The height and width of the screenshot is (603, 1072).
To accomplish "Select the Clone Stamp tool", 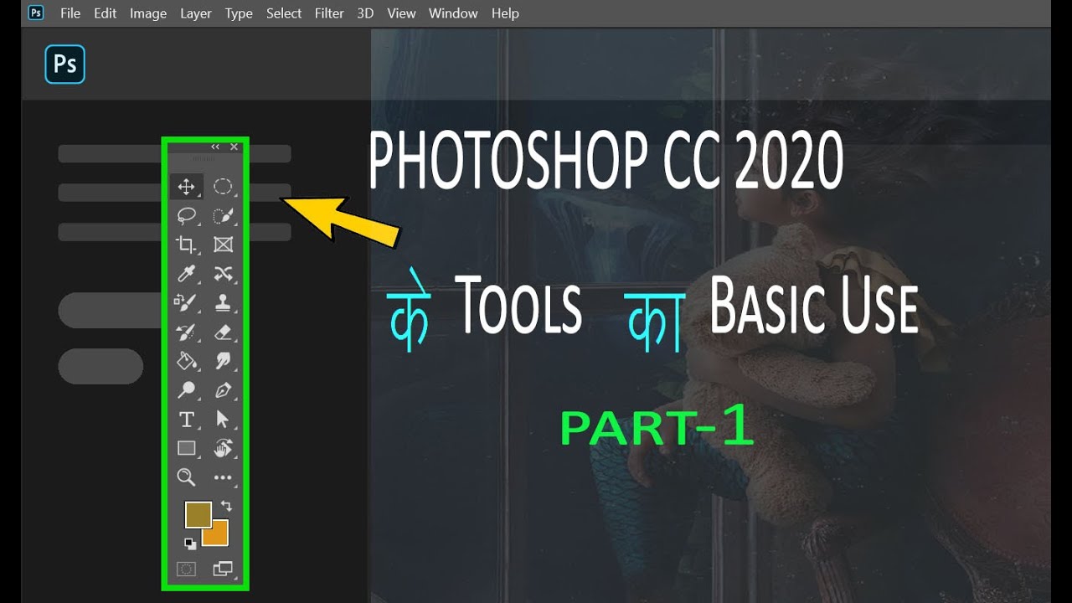I will (x=222, y=302).
